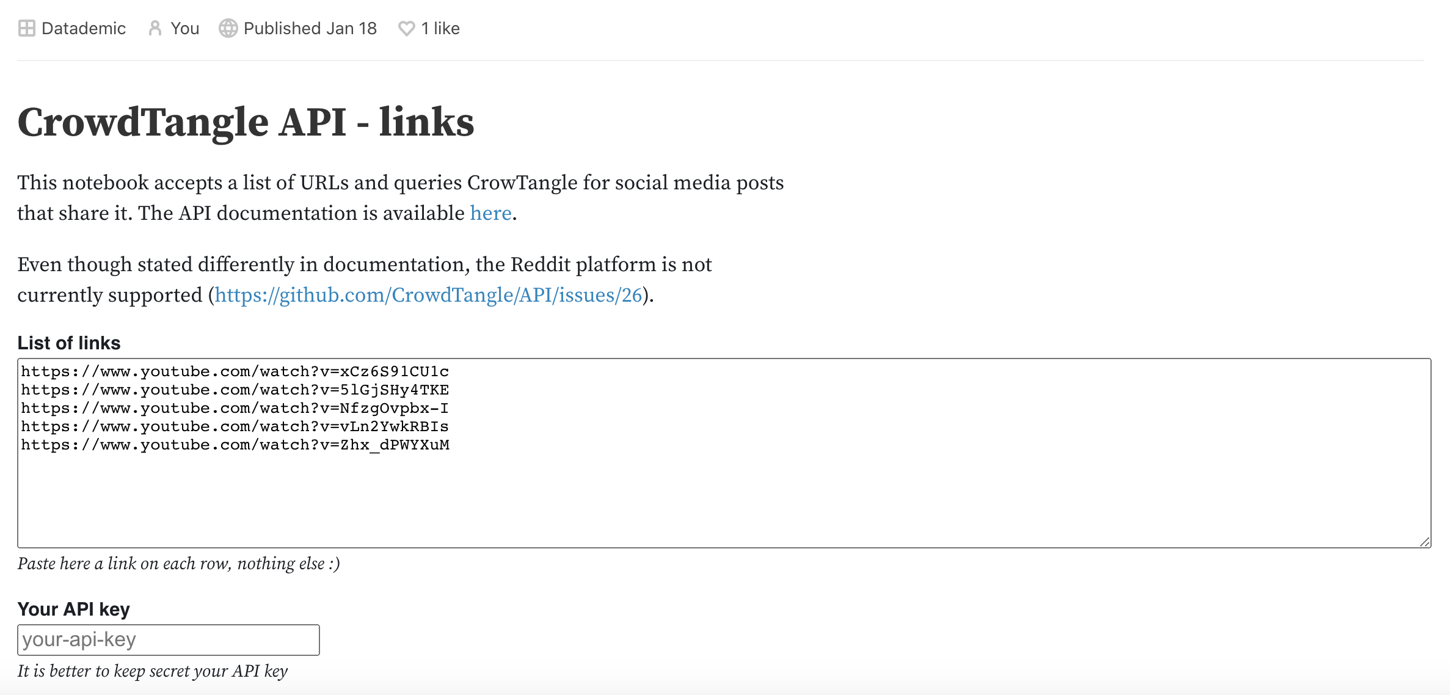Click the CrowdTangle API - links title
This screenshot has width=1450, height=695.
click(246, 122)
